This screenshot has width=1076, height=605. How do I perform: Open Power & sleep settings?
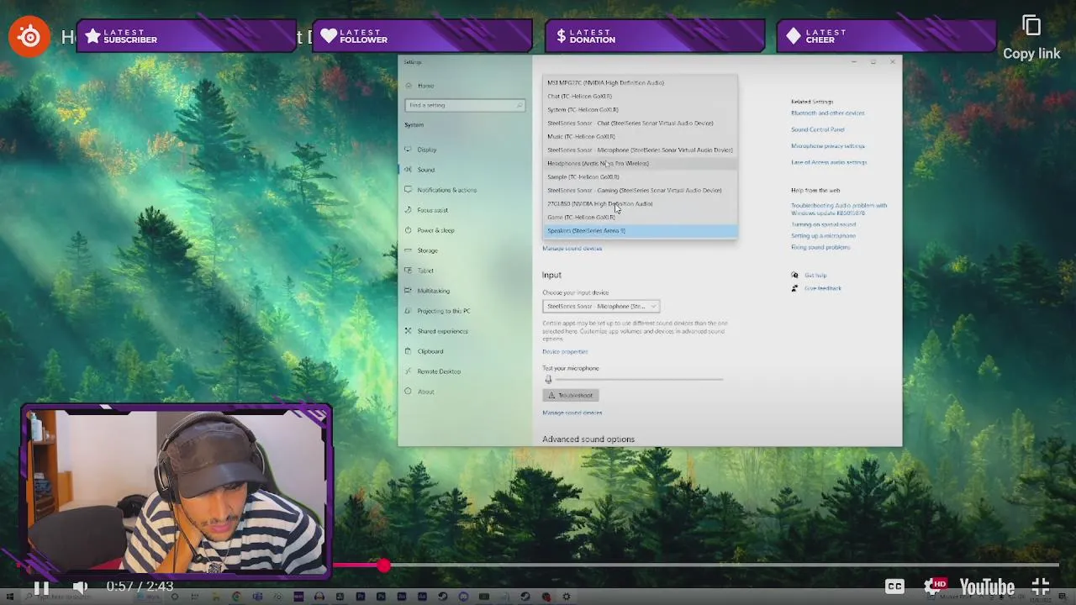click(435, 230)
